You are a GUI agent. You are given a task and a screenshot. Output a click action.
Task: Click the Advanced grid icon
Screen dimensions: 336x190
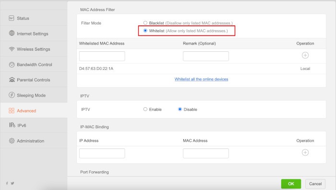click(x=12, y=111)
